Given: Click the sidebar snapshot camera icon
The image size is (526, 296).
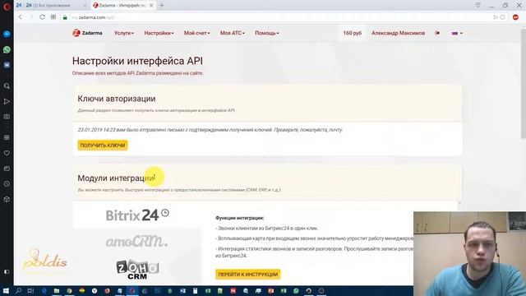Looking at the screenshot, I should 7,117.
